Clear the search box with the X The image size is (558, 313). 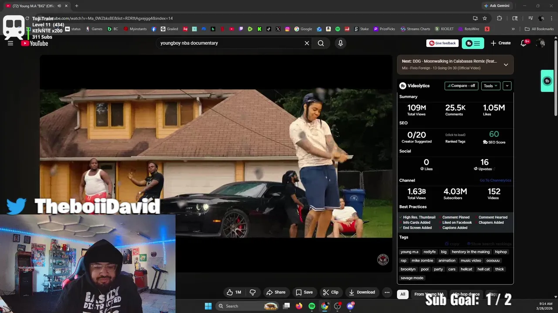(307, 43)
